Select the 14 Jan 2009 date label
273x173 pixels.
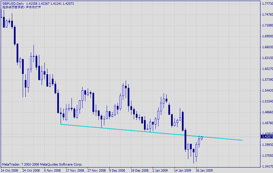pyautogui.click(x=183, y=170)
